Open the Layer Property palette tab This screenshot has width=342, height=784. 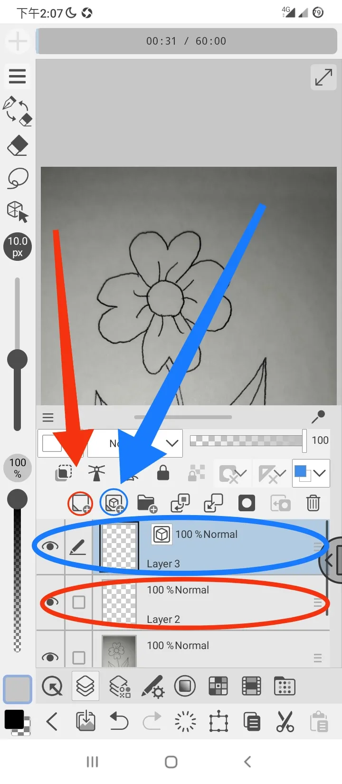pos(119,686)
